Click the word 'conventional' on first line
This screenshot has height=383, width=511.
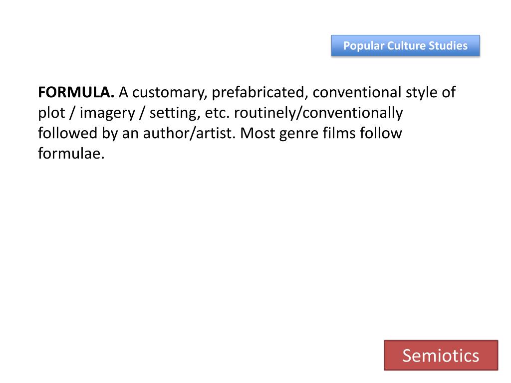[x=357, y=92]
